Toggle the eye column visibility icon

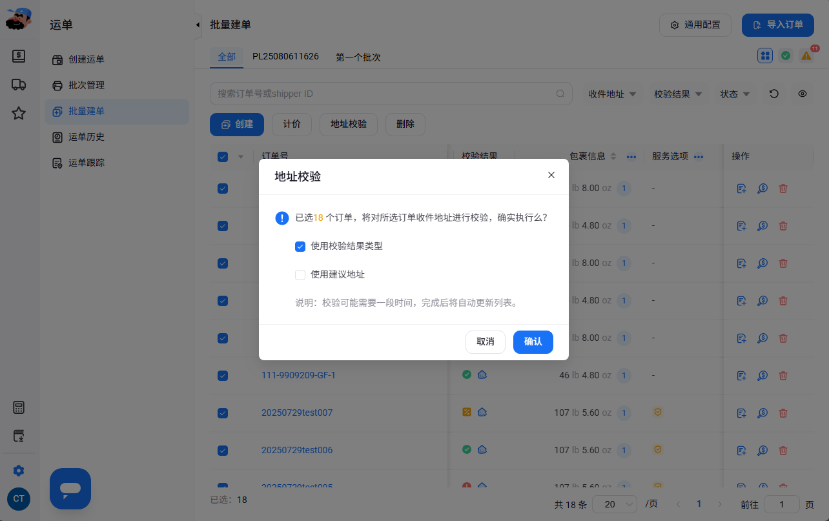803,94
